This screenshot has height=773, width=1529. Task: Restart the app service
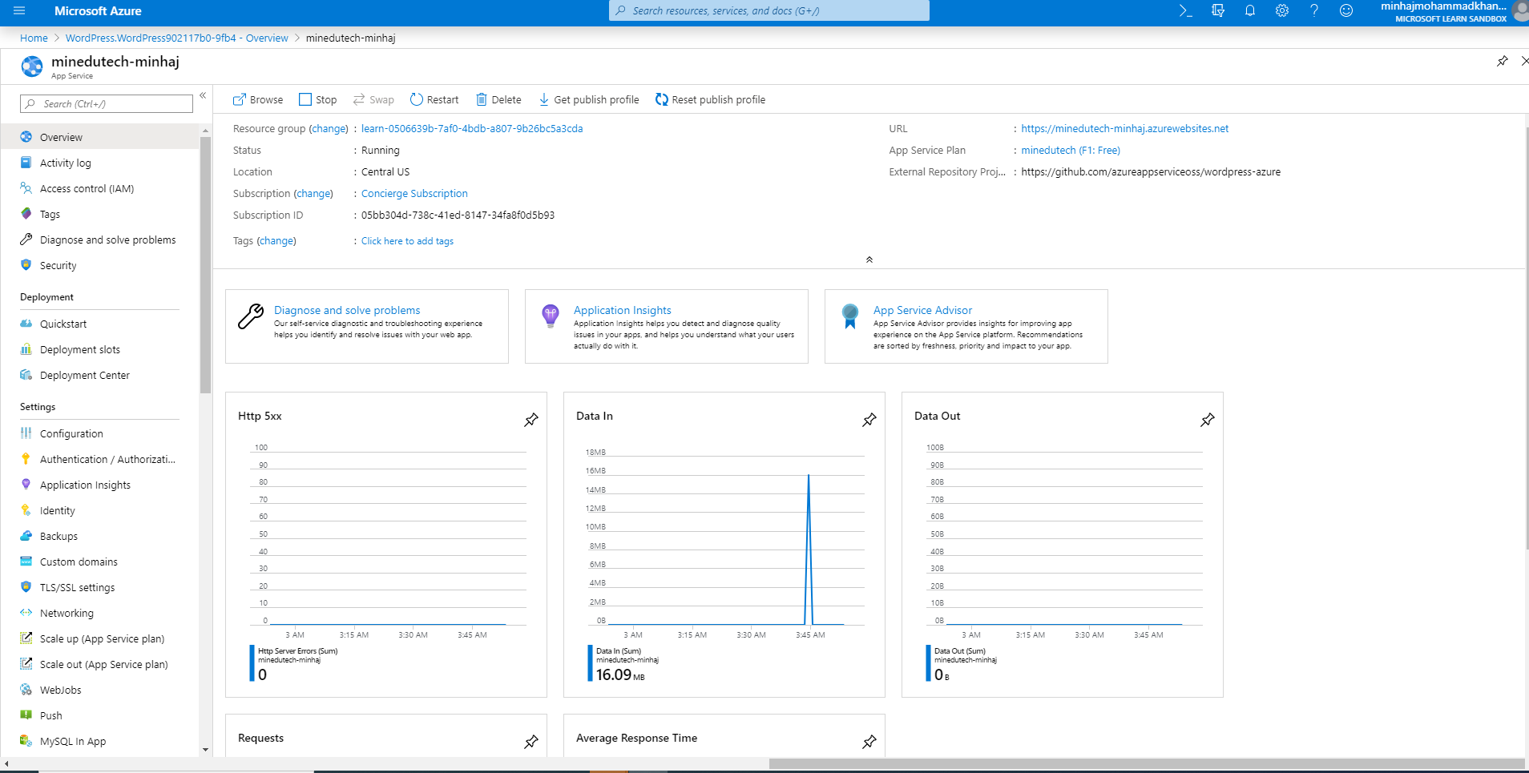coord(434,99)
